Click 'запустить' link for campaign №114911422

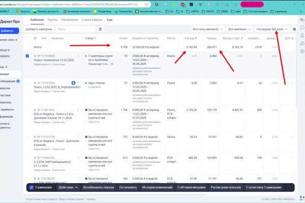click(94, 122)
